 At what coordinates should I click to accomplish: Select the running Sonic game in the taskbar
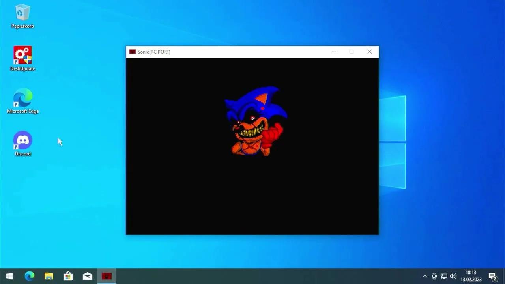tap(107, 276)
